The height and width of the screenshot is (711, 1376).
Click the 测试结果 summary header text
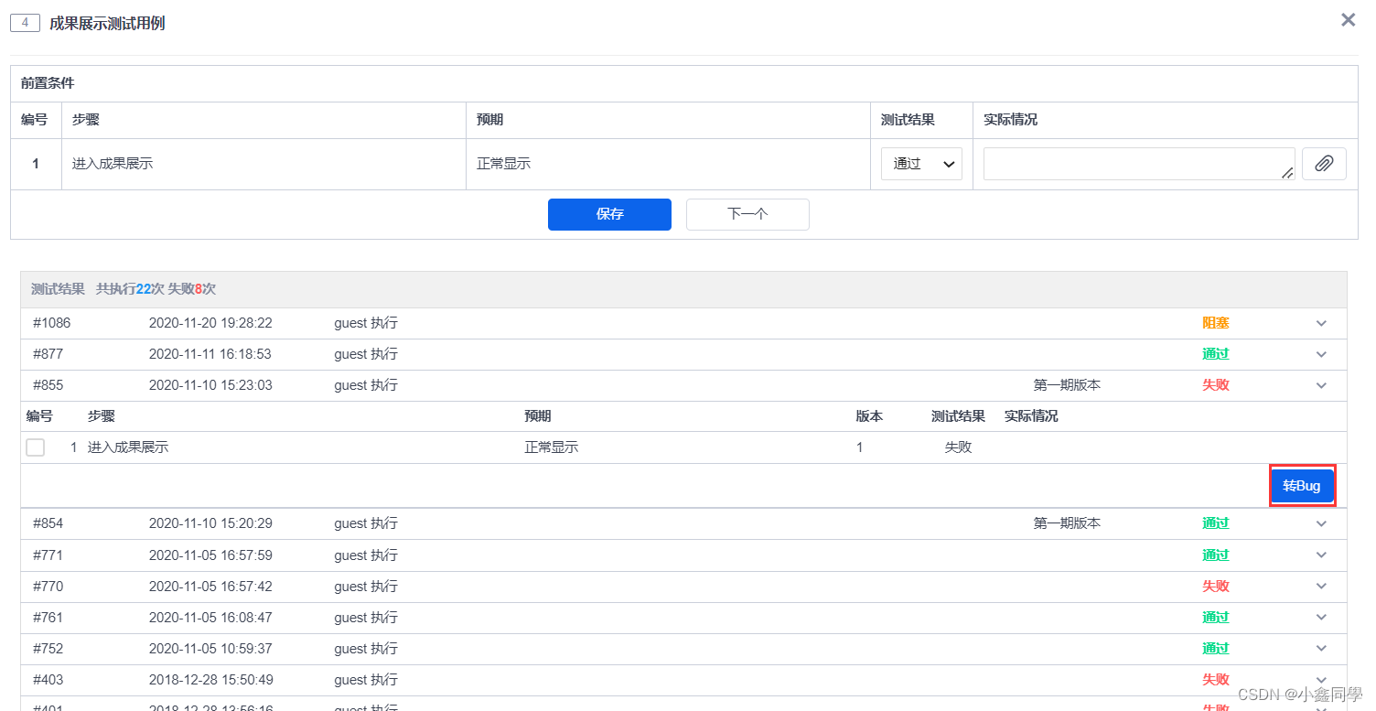[58, 289]
